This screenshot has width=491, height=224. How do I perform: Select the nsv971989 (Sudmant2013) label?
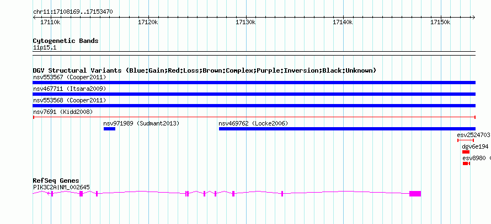(141, 124)
